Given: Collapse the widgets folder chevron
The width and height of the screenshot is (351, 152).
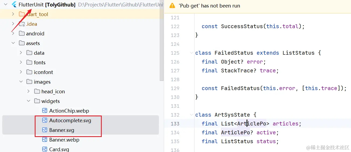Looking at the screenshot, I should click(x=29, y=101).
